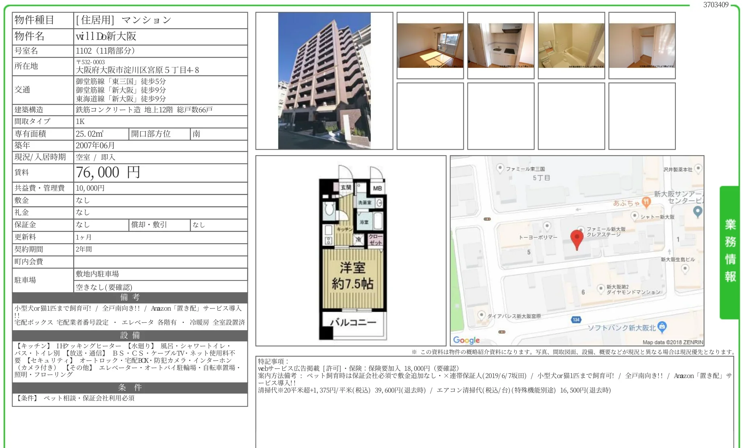Click route 134 road badge on map
The image size is (745, 448).
pyautogui.click(x=576, y=320)
